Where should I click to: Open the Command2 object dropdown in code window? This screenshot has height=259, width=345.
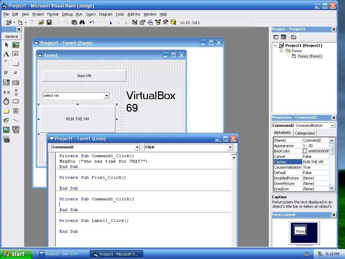137,147
